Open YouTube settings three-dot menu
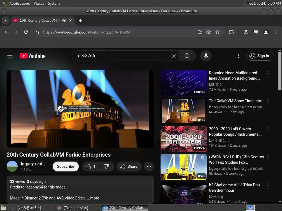 pos(238,56)
